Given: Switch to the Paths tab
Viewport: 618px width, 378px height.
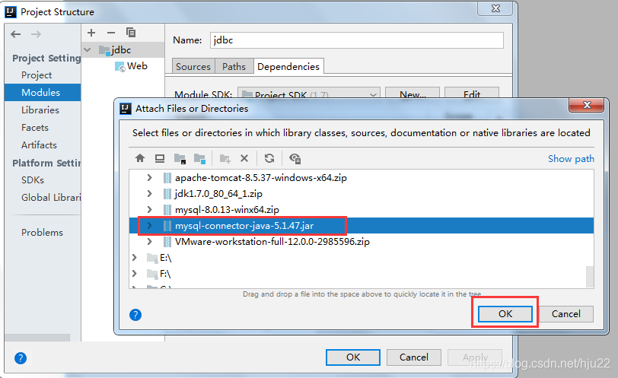Looking at the screenshot, I should pos(234,66).
